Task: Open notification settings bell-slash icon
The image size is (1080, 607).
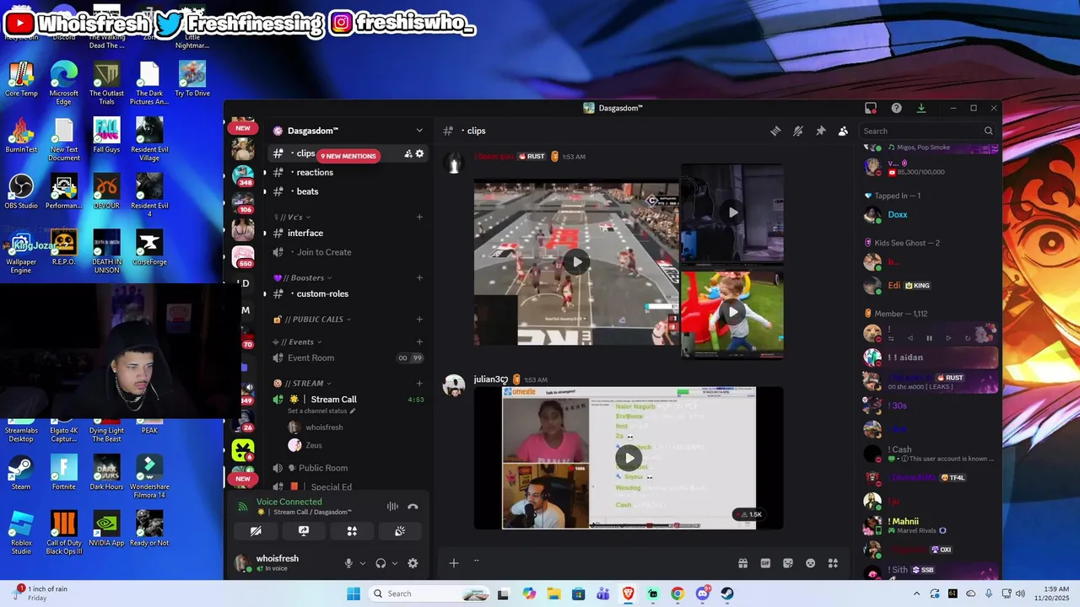Action: coord(798,131)
